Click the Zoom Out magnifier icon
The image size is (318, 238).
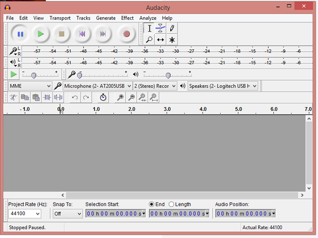tap(131, 97)
